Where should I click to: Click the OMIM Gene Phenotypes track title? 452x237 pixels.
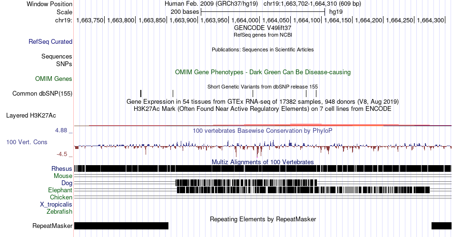point(263,72)
